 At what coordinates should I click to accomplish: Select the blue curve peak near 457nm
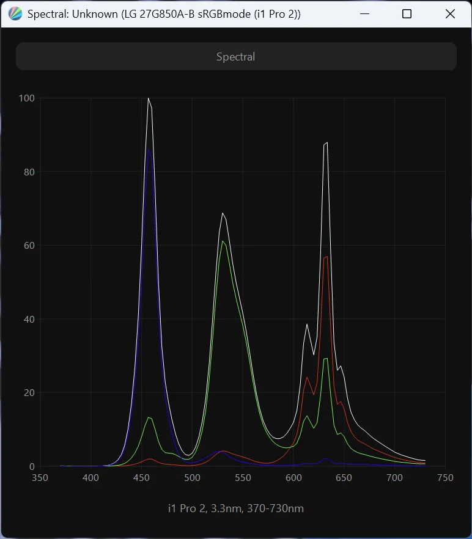[x=149, y=149]
